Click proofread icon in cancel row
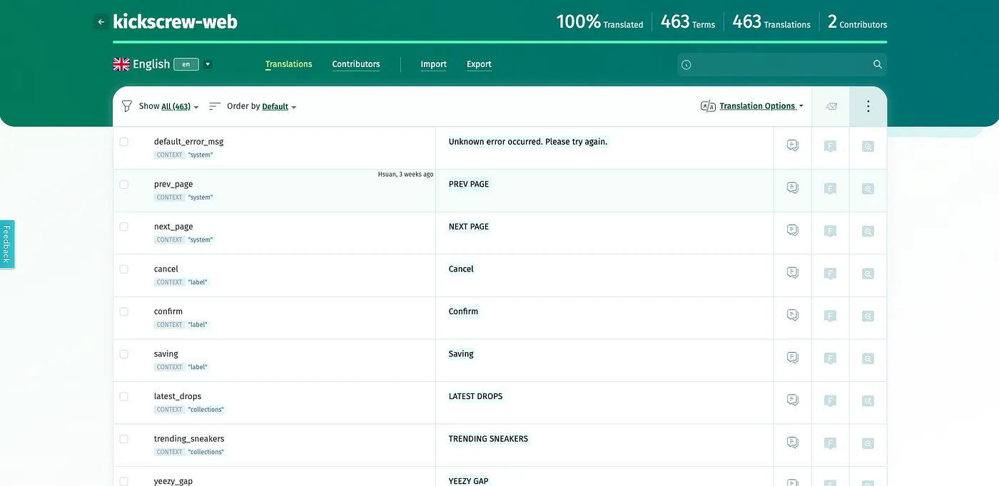999x486 pixels. pyautogui.click(x=868, y=274)
